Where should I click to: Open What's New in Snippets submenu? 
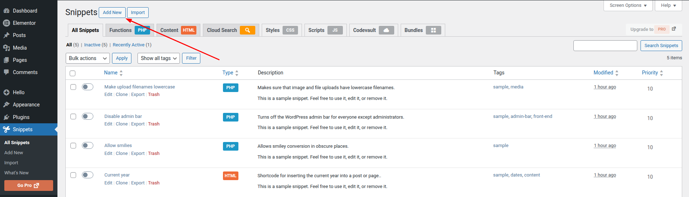pyautogui.click(x=17, y=173)
